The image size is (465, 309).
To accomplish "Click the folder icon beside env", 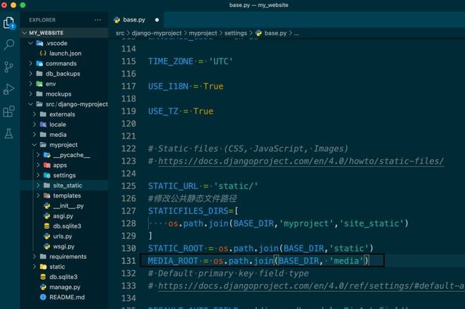I will tap(39, 83).
